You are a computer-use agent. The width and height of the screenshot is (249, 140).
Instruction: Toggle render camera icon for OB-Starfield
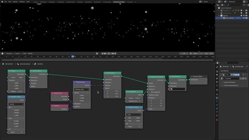[x=246, y=18]
